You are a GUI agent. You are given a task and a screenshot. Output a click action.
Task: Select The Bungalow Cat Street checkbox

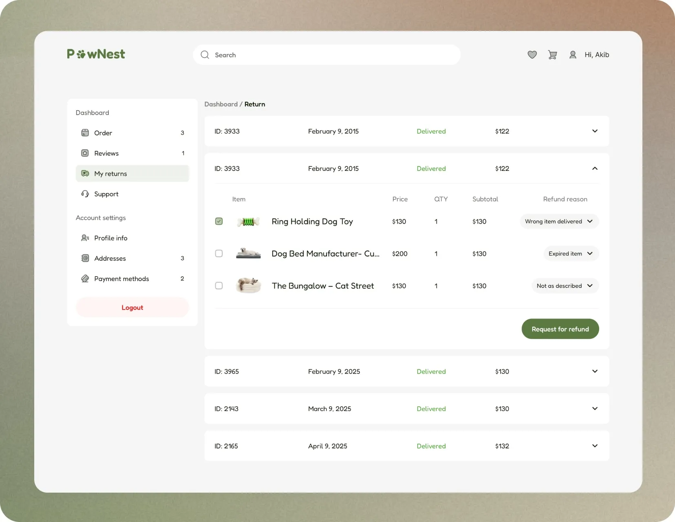click(x=219, y=286)
